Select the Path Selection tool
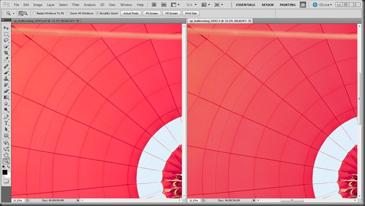Image resolution: width=365 pixels, height=206 pixels. (6, 130)
